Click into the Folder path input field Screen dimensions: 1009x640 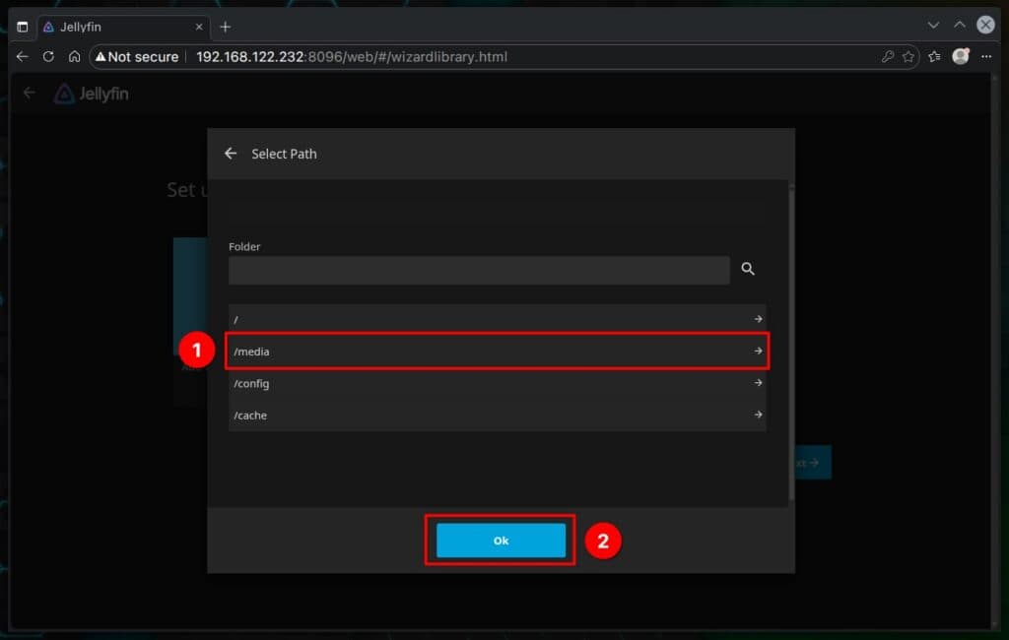pyautogui.click(x=479, y=271)
